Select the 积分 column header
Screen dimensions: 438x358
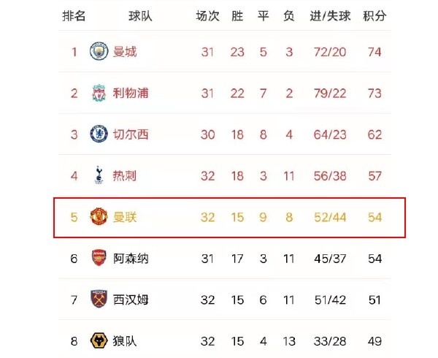pos(374,16)
